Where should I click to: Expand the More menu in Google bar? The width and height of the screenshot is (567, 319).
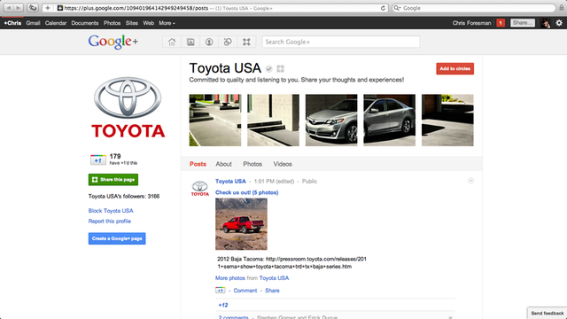pyautogui.click(x=167, y=23)
